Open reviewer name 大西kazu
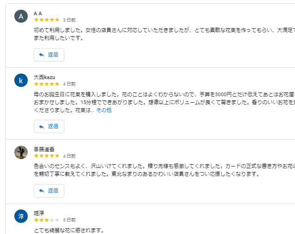 44,77
